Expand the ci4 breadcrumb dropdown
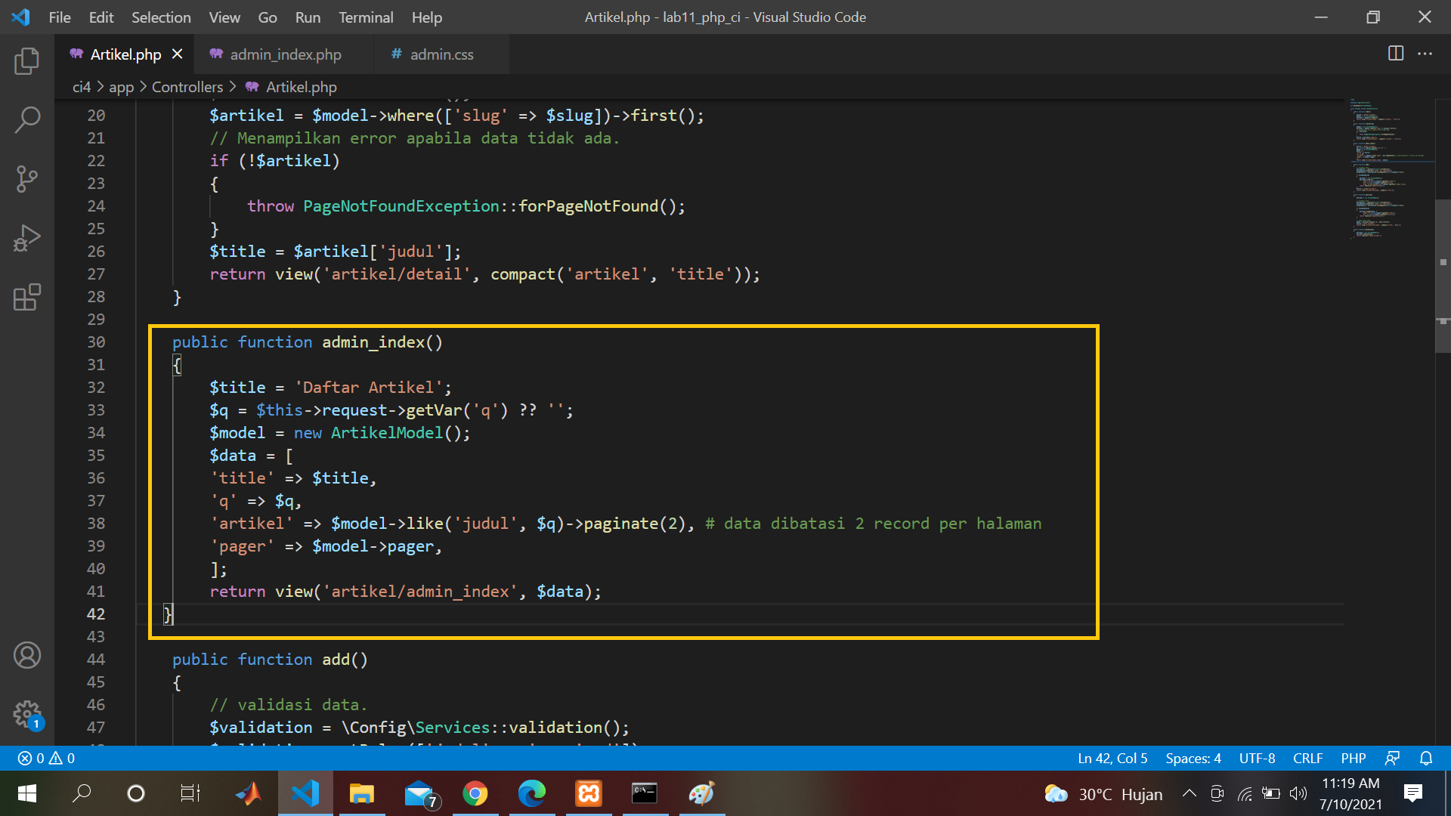The width and height of the screenshot is (1451, 816). [x=81, y=87]
